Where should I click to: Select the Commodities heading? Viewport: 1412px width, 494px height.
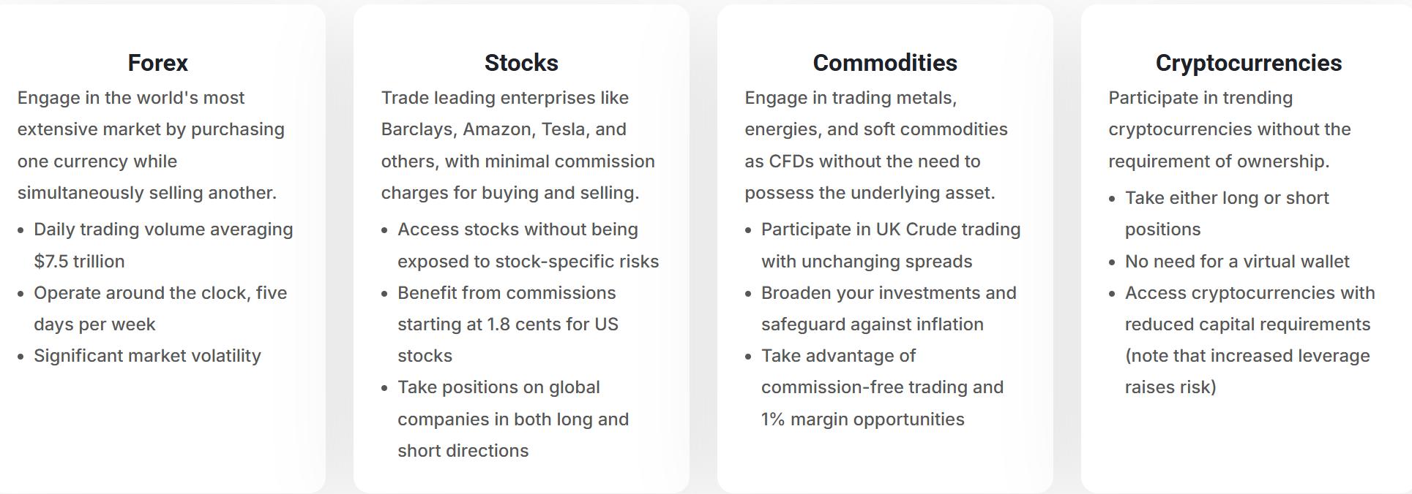885,63
